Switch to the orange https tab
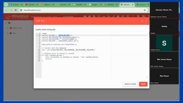 (x=47, y=5)
